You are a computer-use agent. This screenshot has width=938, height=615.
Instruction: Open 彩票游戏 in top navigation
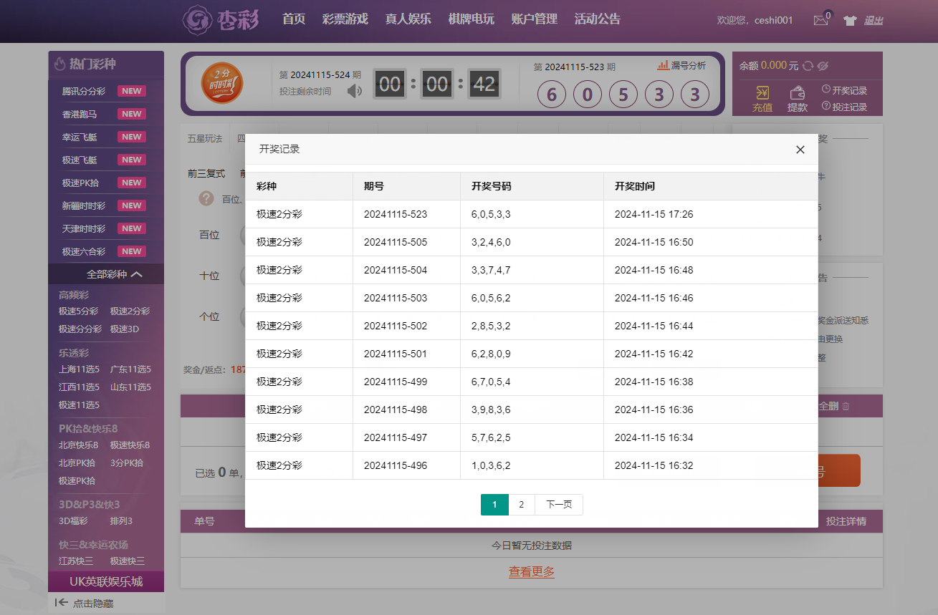point(345,19)
